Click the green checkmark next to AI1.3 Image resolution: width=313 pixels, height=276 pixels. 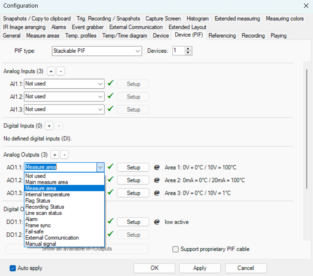pos(110,109)
